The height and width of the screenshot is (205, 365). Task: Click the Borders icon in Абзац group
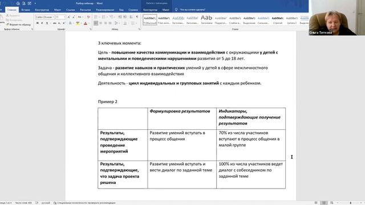(x=132, y=23)
